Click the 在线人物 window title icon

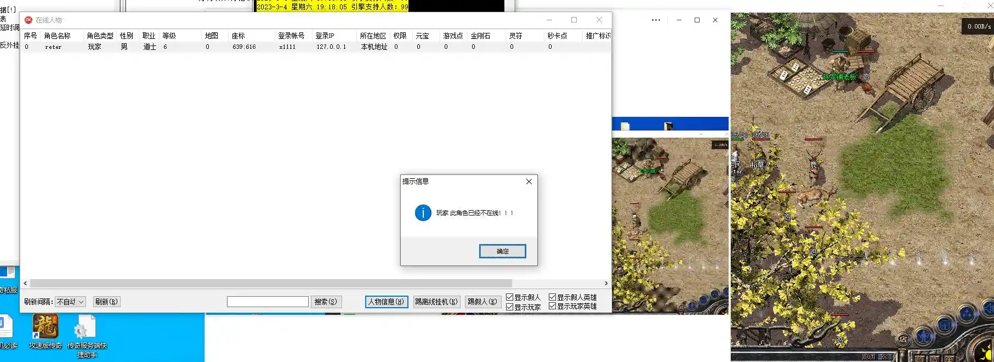click(x=29, y=20)
